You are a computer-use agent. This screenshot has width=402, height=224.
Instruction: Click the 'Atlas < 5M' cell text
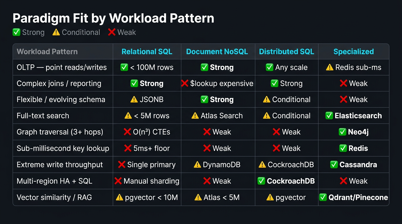point(221,197)
